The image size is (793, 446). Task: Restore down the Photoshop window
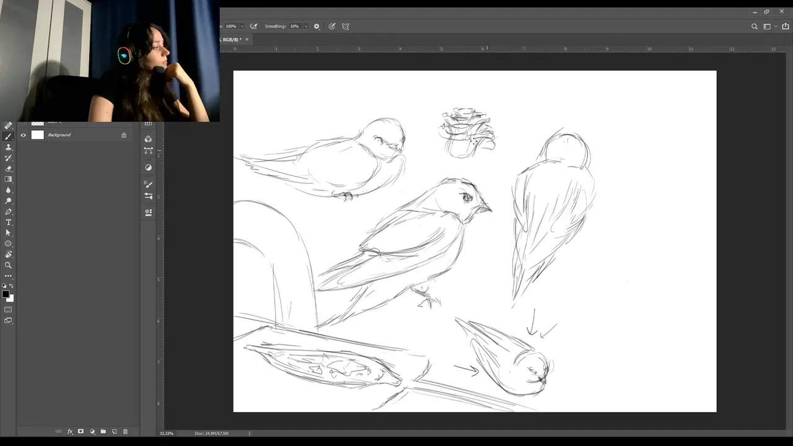click(767, 12)
